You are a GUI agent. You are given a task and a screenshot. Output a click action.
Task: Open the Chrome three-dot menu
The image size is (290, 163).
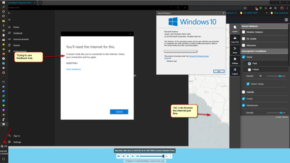[x=287, y=8]
